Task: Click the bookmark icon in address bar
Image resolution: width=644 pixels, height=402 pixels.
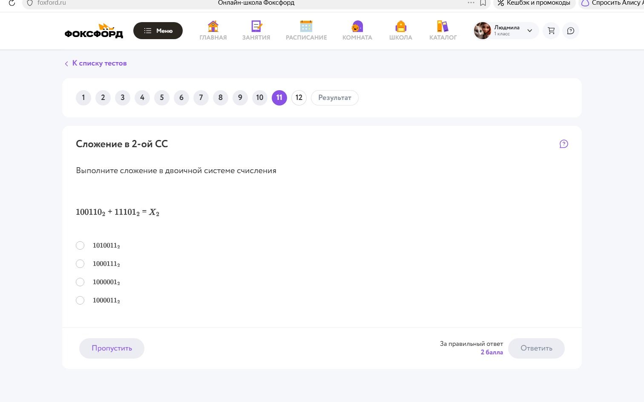Action: point(483,3)
